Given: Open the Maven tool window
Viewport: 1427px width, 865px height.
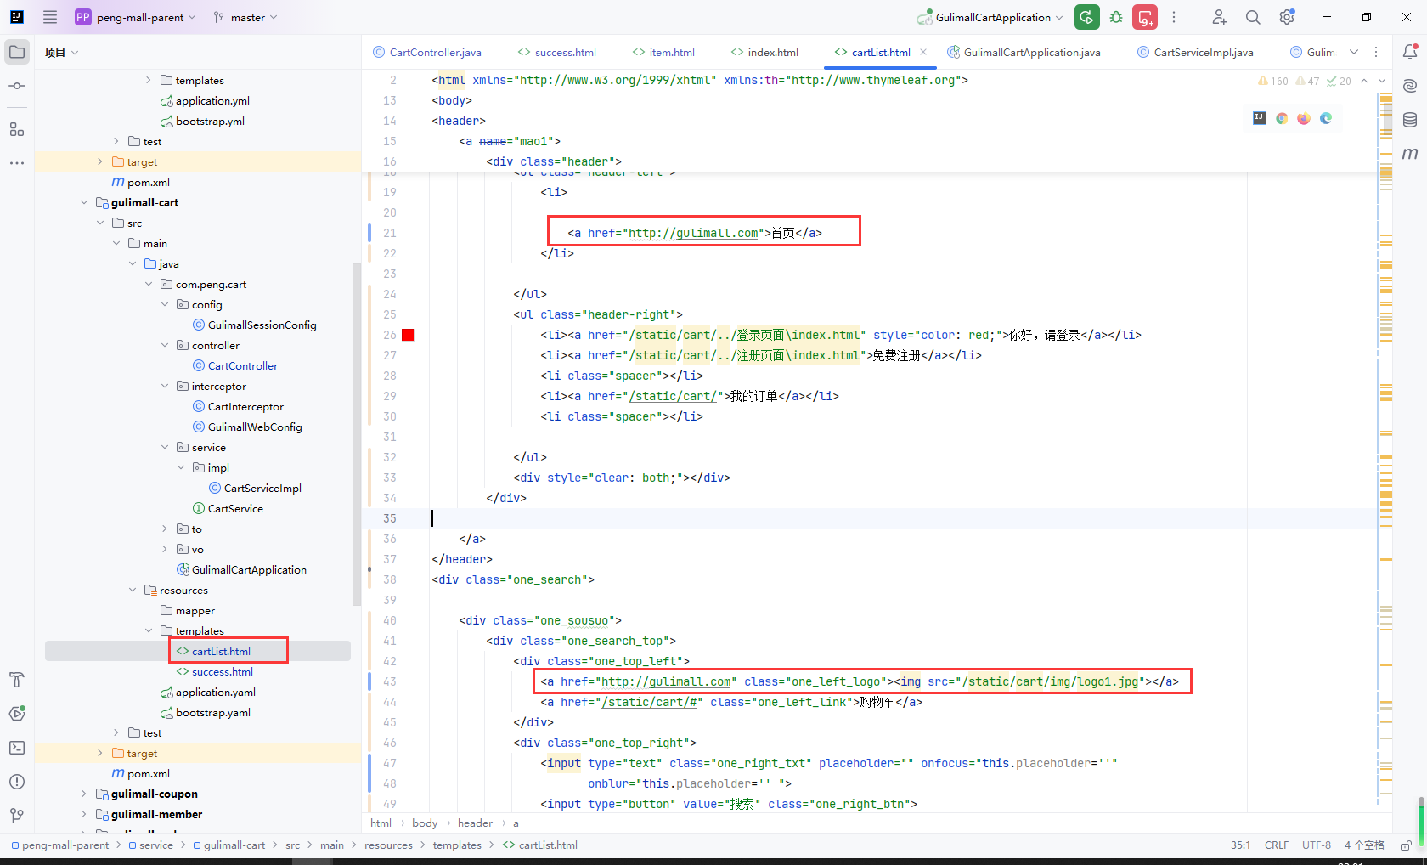Looking at the screenshot, I should 1410,154.
